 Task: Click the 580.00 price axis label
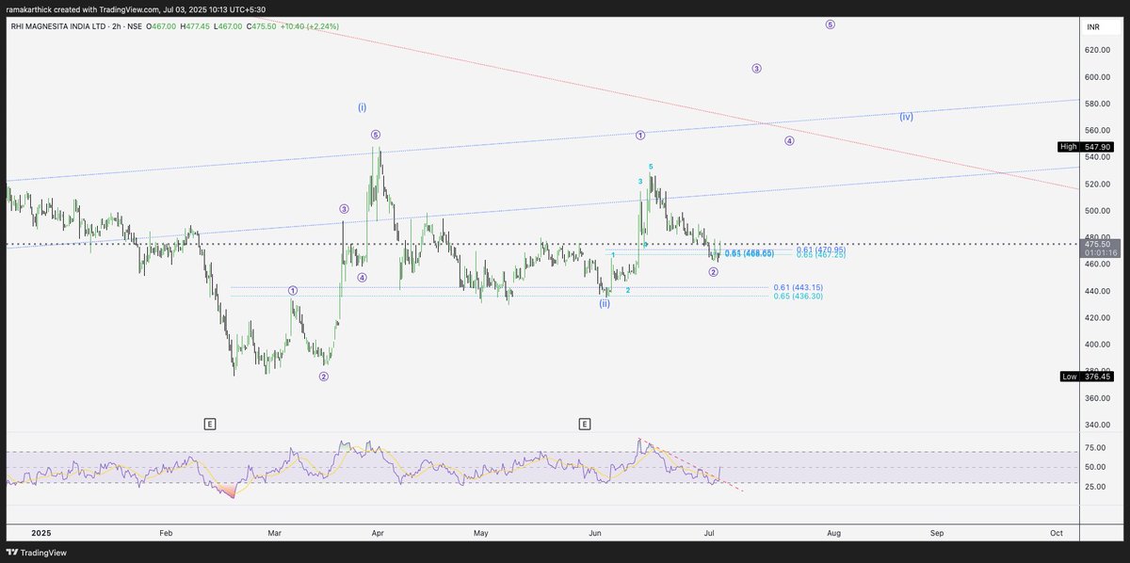(x=1098, y=104)
